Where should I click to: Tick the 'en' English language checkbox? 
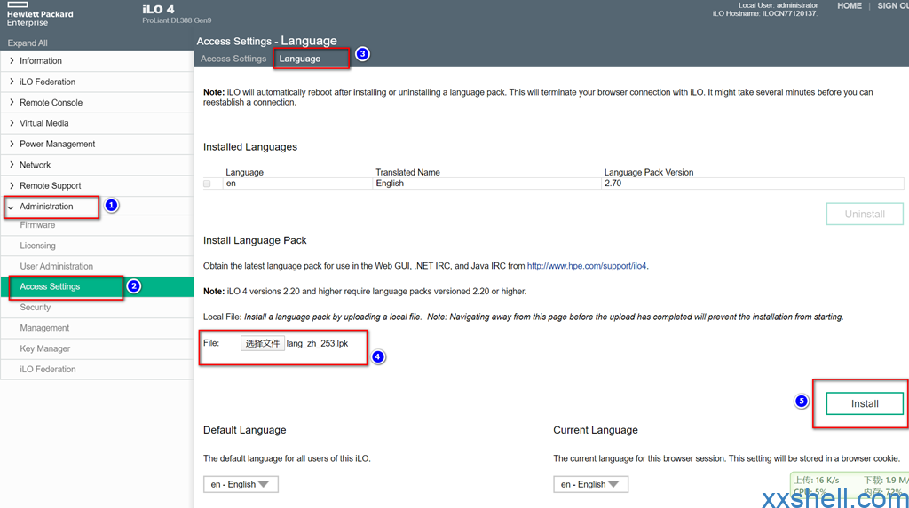point(207,184)
